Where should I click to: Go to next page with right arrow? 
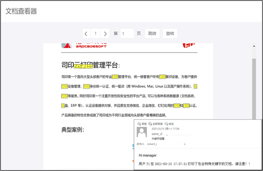[x=105, y=34]
